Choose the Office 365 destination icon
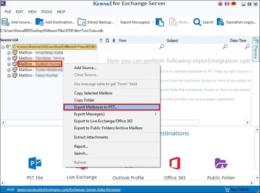 click(175, 163)
